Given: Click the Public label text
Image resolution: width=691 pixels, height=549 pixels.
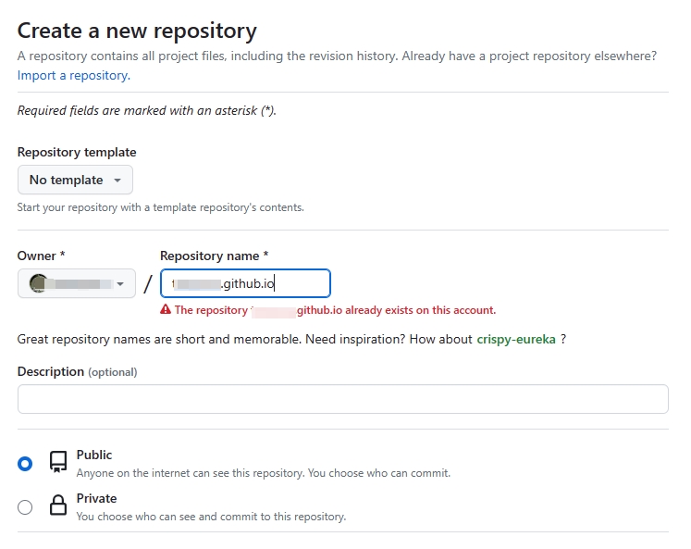Looking at the screenshot, I should pyautogui.click(x=94, y=455).
